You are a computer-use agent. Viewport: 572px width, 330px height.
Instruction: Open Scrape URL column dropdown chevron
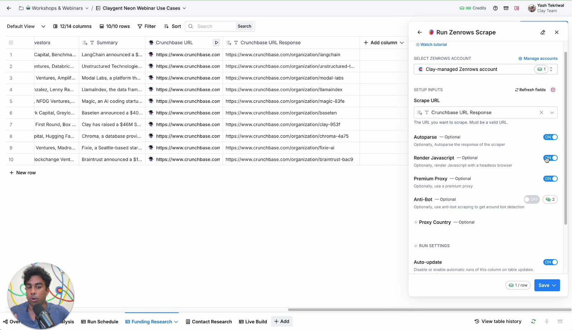tap(552, 112)
